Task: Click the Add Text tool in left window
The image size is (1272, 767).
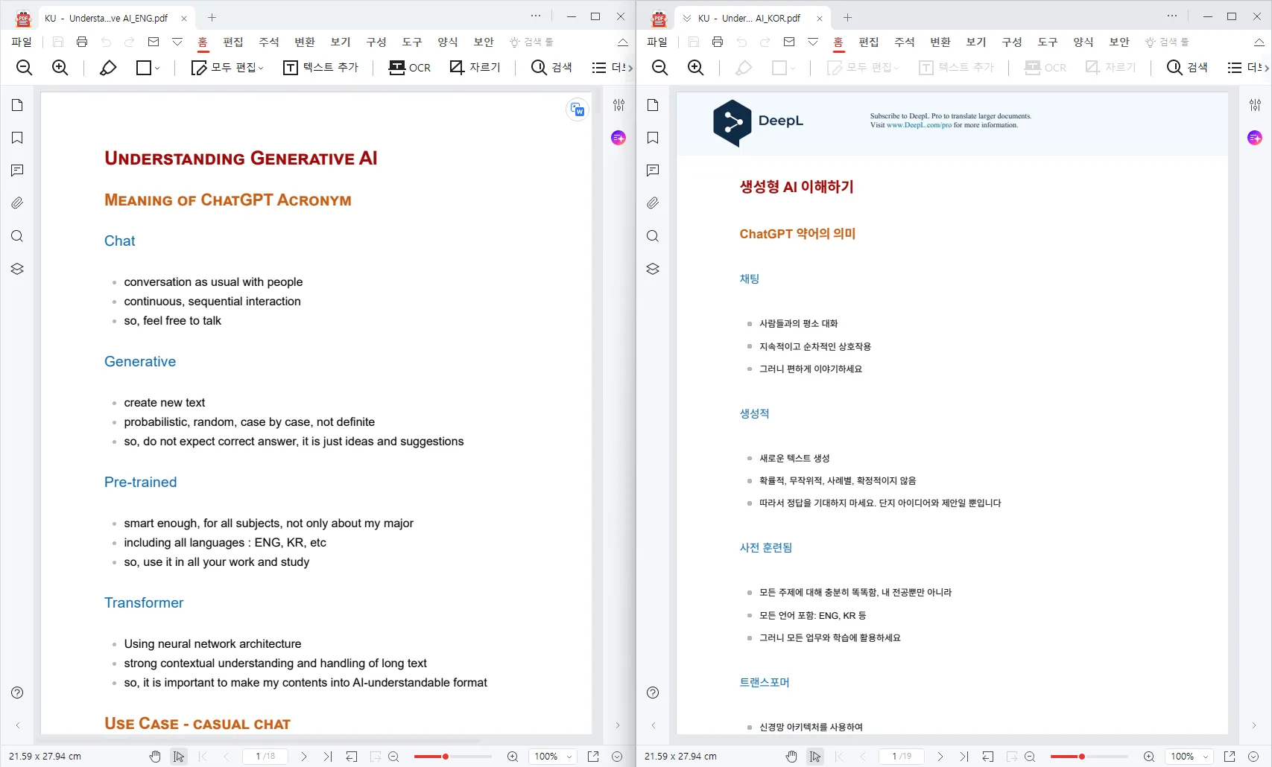Action: pos(321,68)
